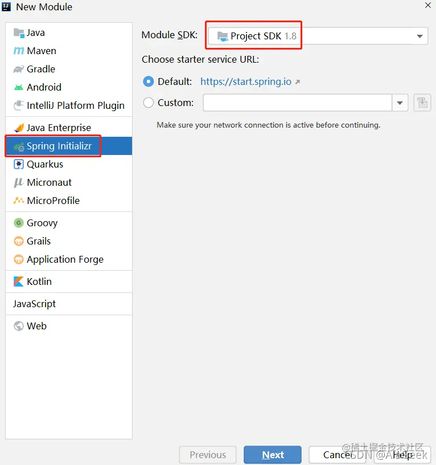Click the Spring Initializr leaf icon
The width and height of the screenshot is (436, 465).
coord(19,146)
